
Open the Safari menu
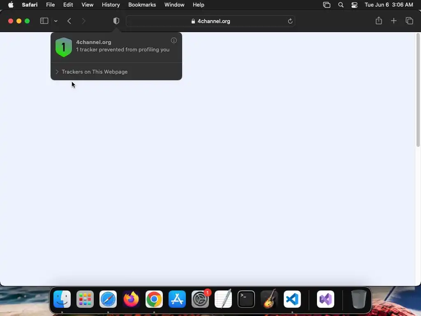point(30,5)
